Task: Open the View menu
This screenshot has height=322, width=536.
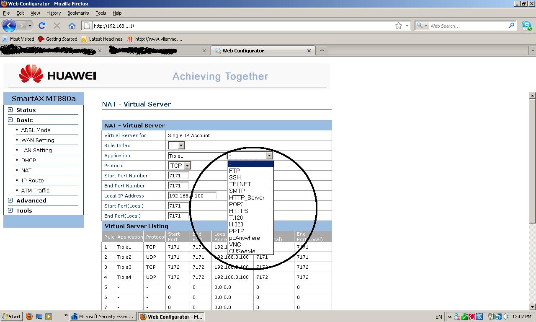Action: [35, 13]
